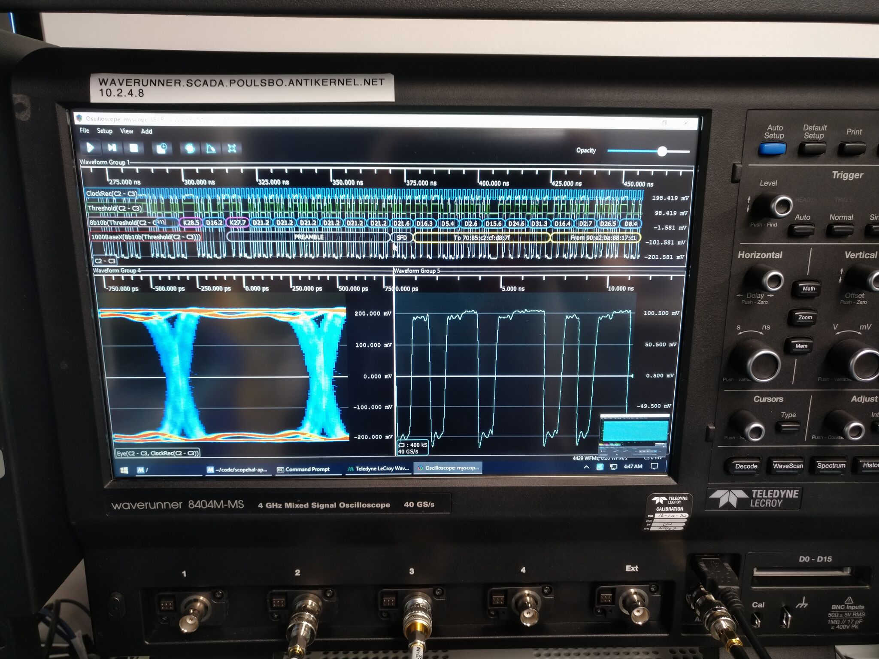Click the D21.6 symbol in 8b10b decode
The image size is (879, 659).
[401, 224]
